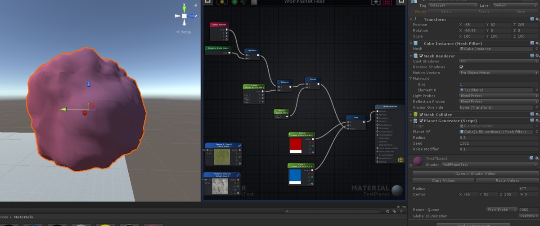Click the Transform component help icon
Viewport: 540px width, 226px height.
click(532, 19)
